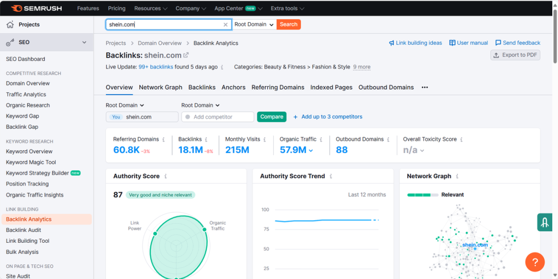Open Backlink Audit in sidebar
Viewport: 558px width, 279px height.
tap(23, 230)
